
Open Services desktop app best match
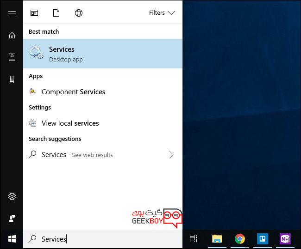pos(103,54)
